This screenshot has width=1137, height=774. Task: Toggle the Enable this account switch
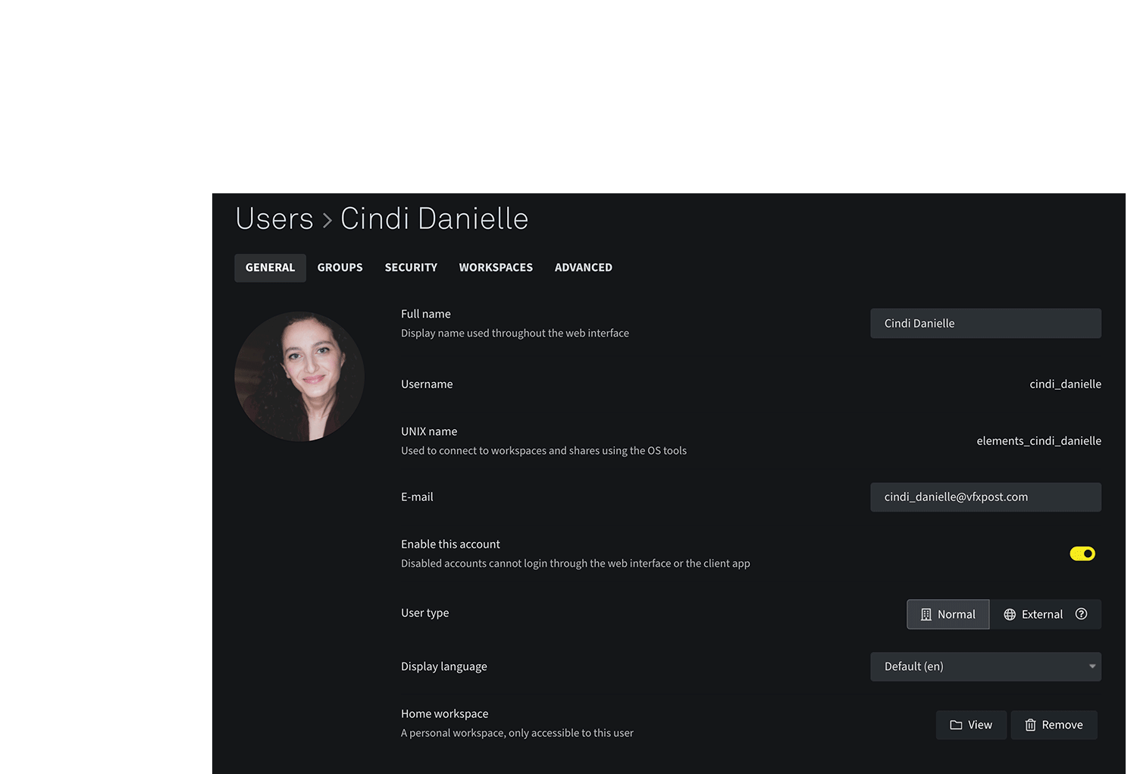click(x=1082, y=554)
